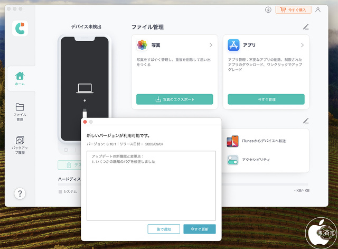Open the user account icon
Image resolution: width=338 pixels, height=249 pixels.
(318, 10)
